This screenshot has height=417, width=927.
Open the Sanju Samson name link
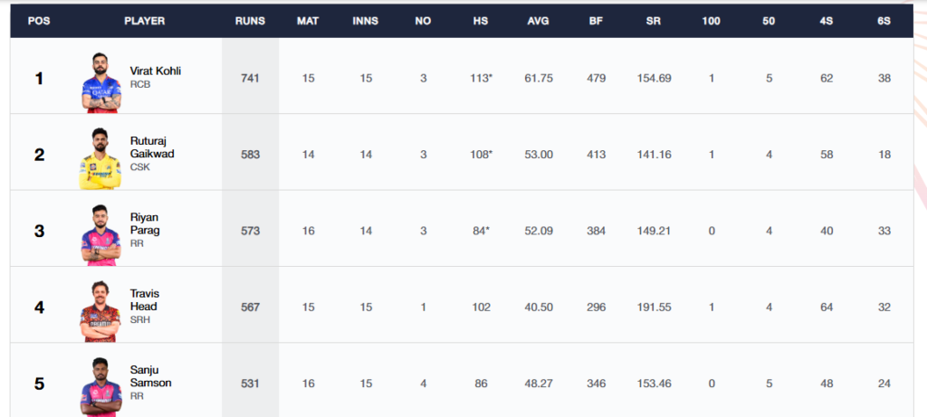click(151, 376)
